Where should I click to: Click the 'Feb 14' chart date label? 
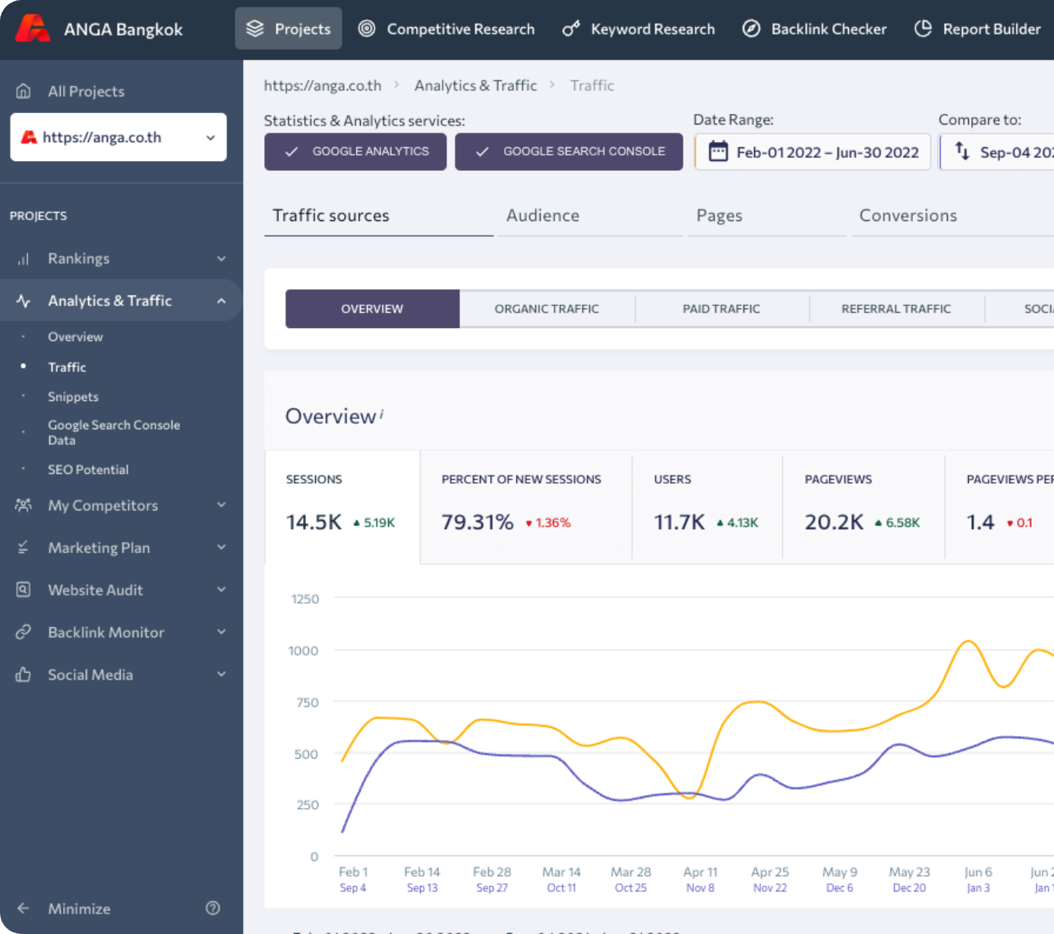(x=422, y=872)
